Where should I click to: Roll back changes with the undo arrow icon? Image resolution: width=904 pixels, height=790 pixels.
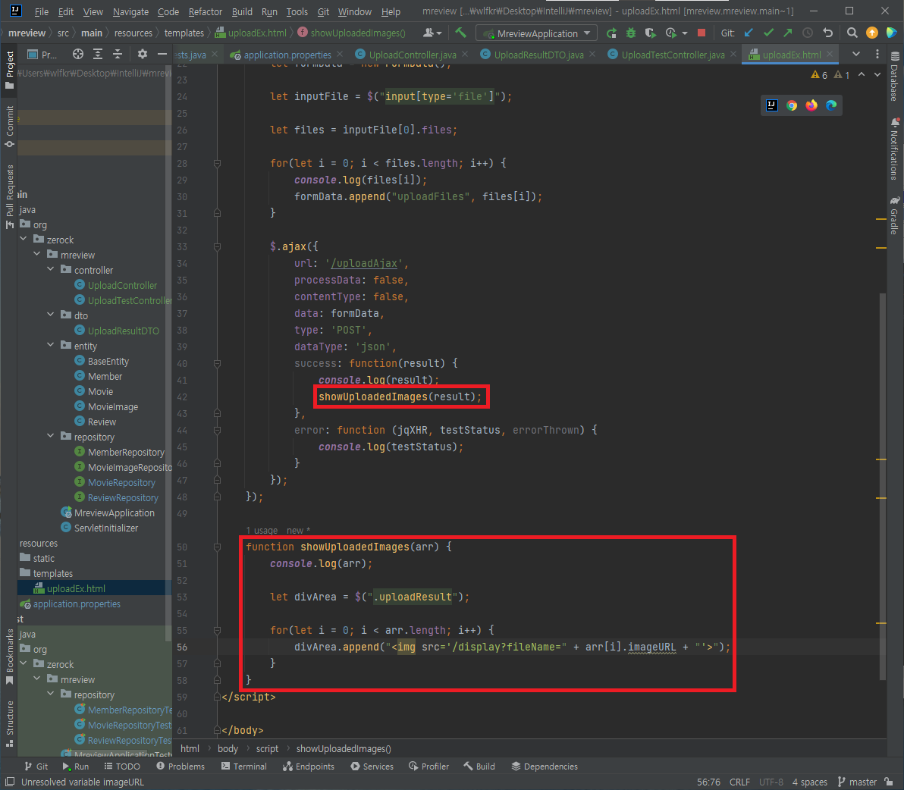828,33
